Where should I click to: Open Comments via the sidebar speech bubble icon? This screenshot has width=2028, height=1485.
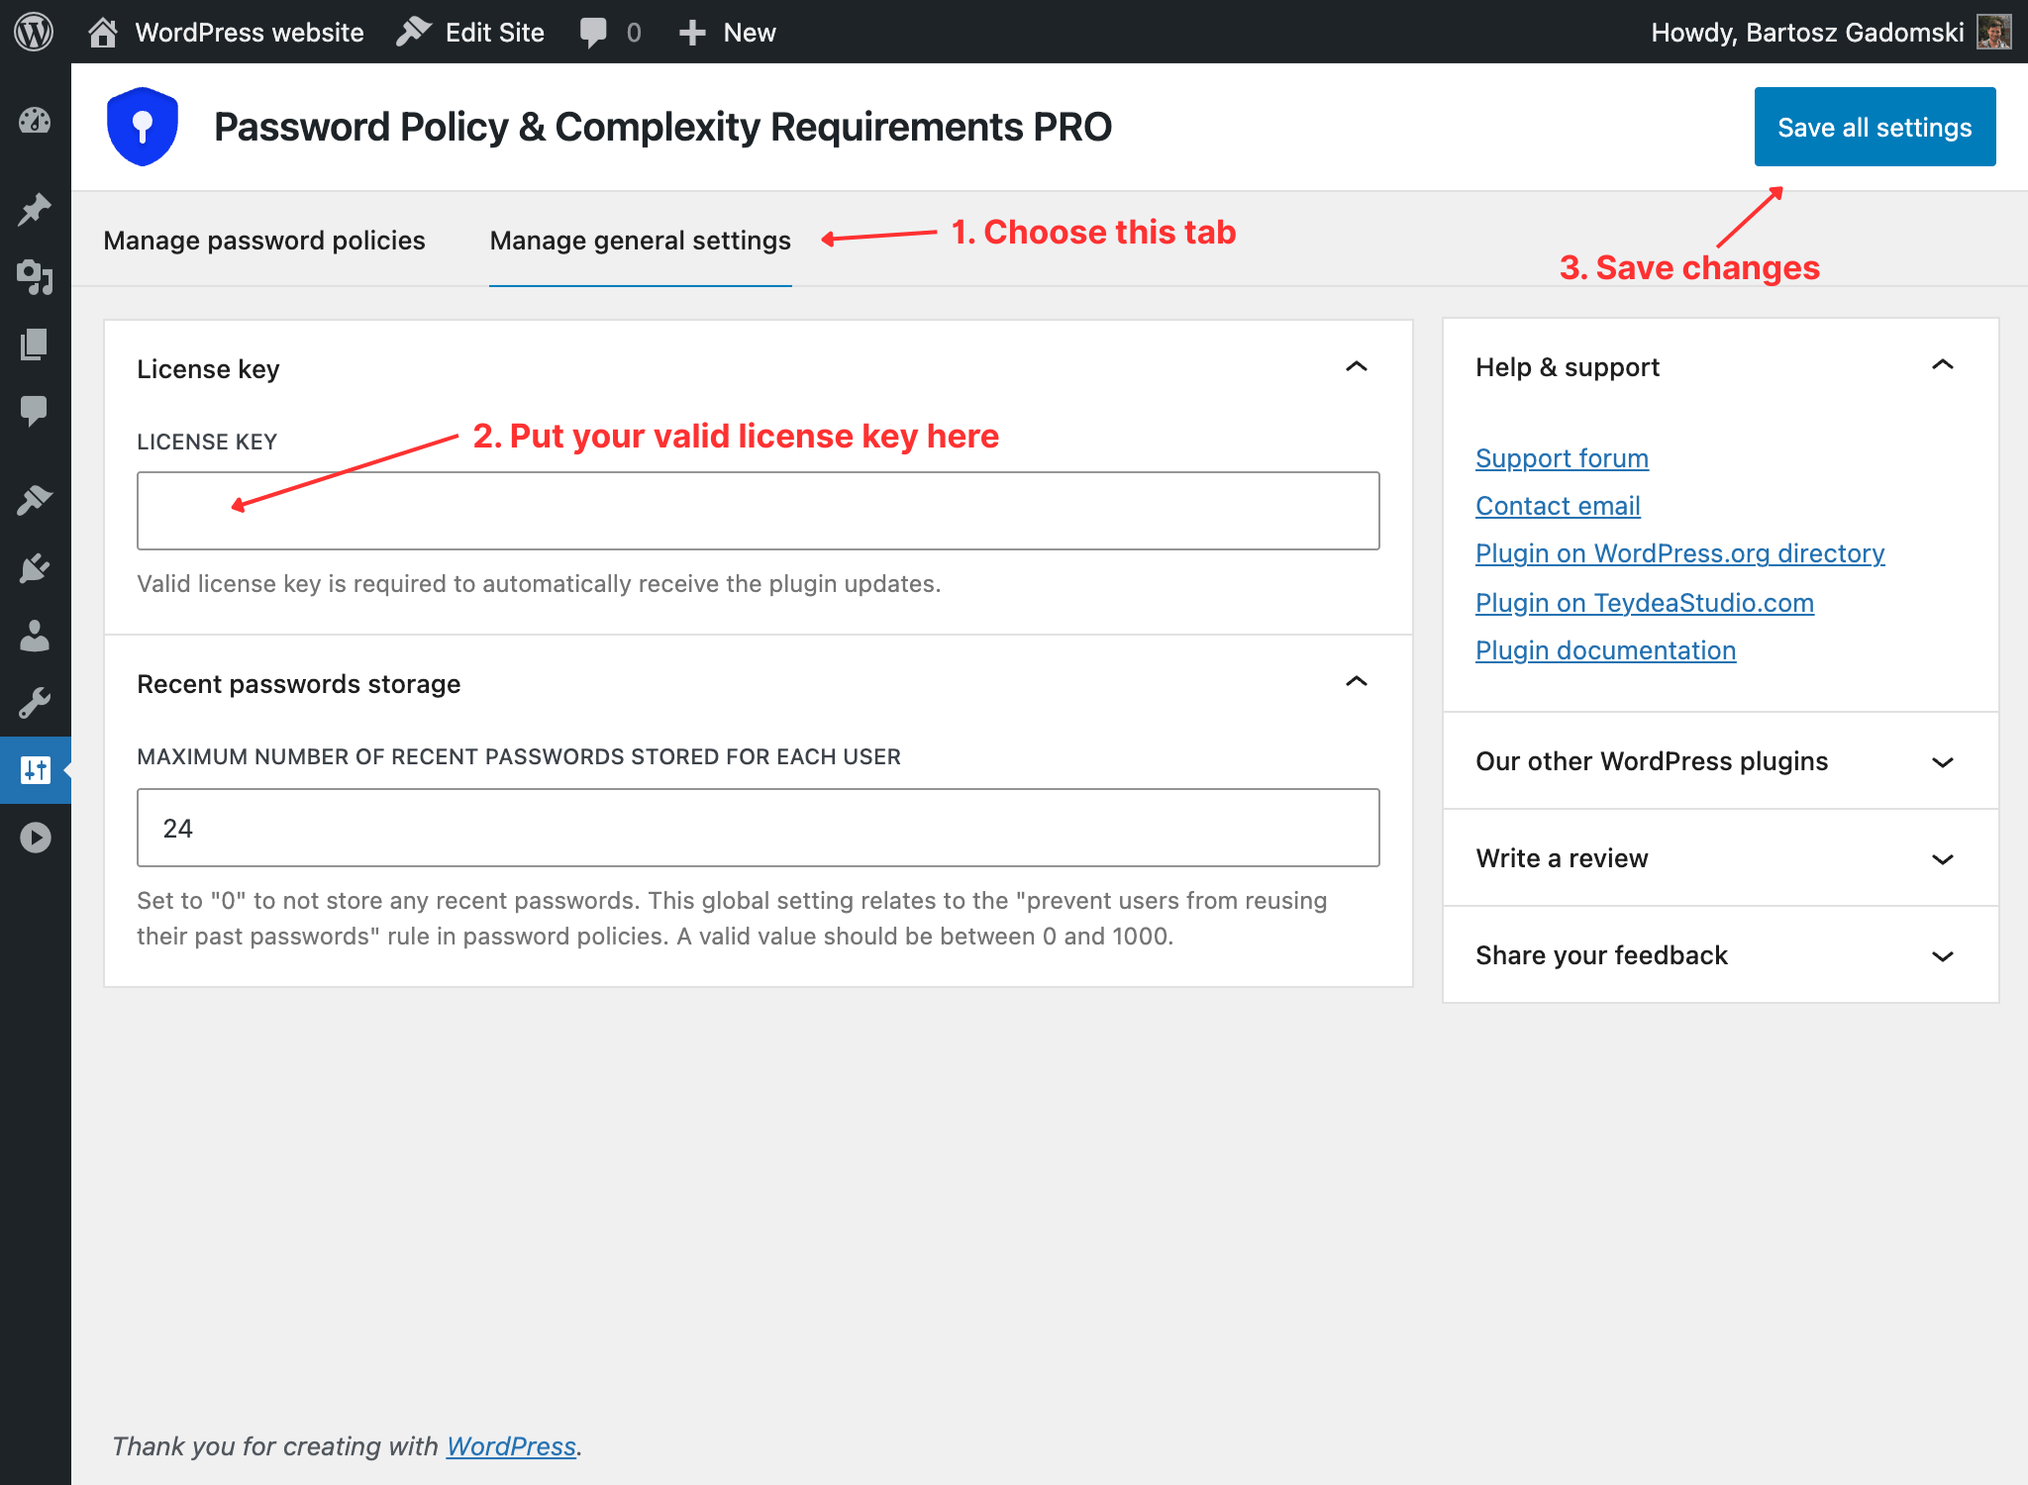(x=35, y=410)
